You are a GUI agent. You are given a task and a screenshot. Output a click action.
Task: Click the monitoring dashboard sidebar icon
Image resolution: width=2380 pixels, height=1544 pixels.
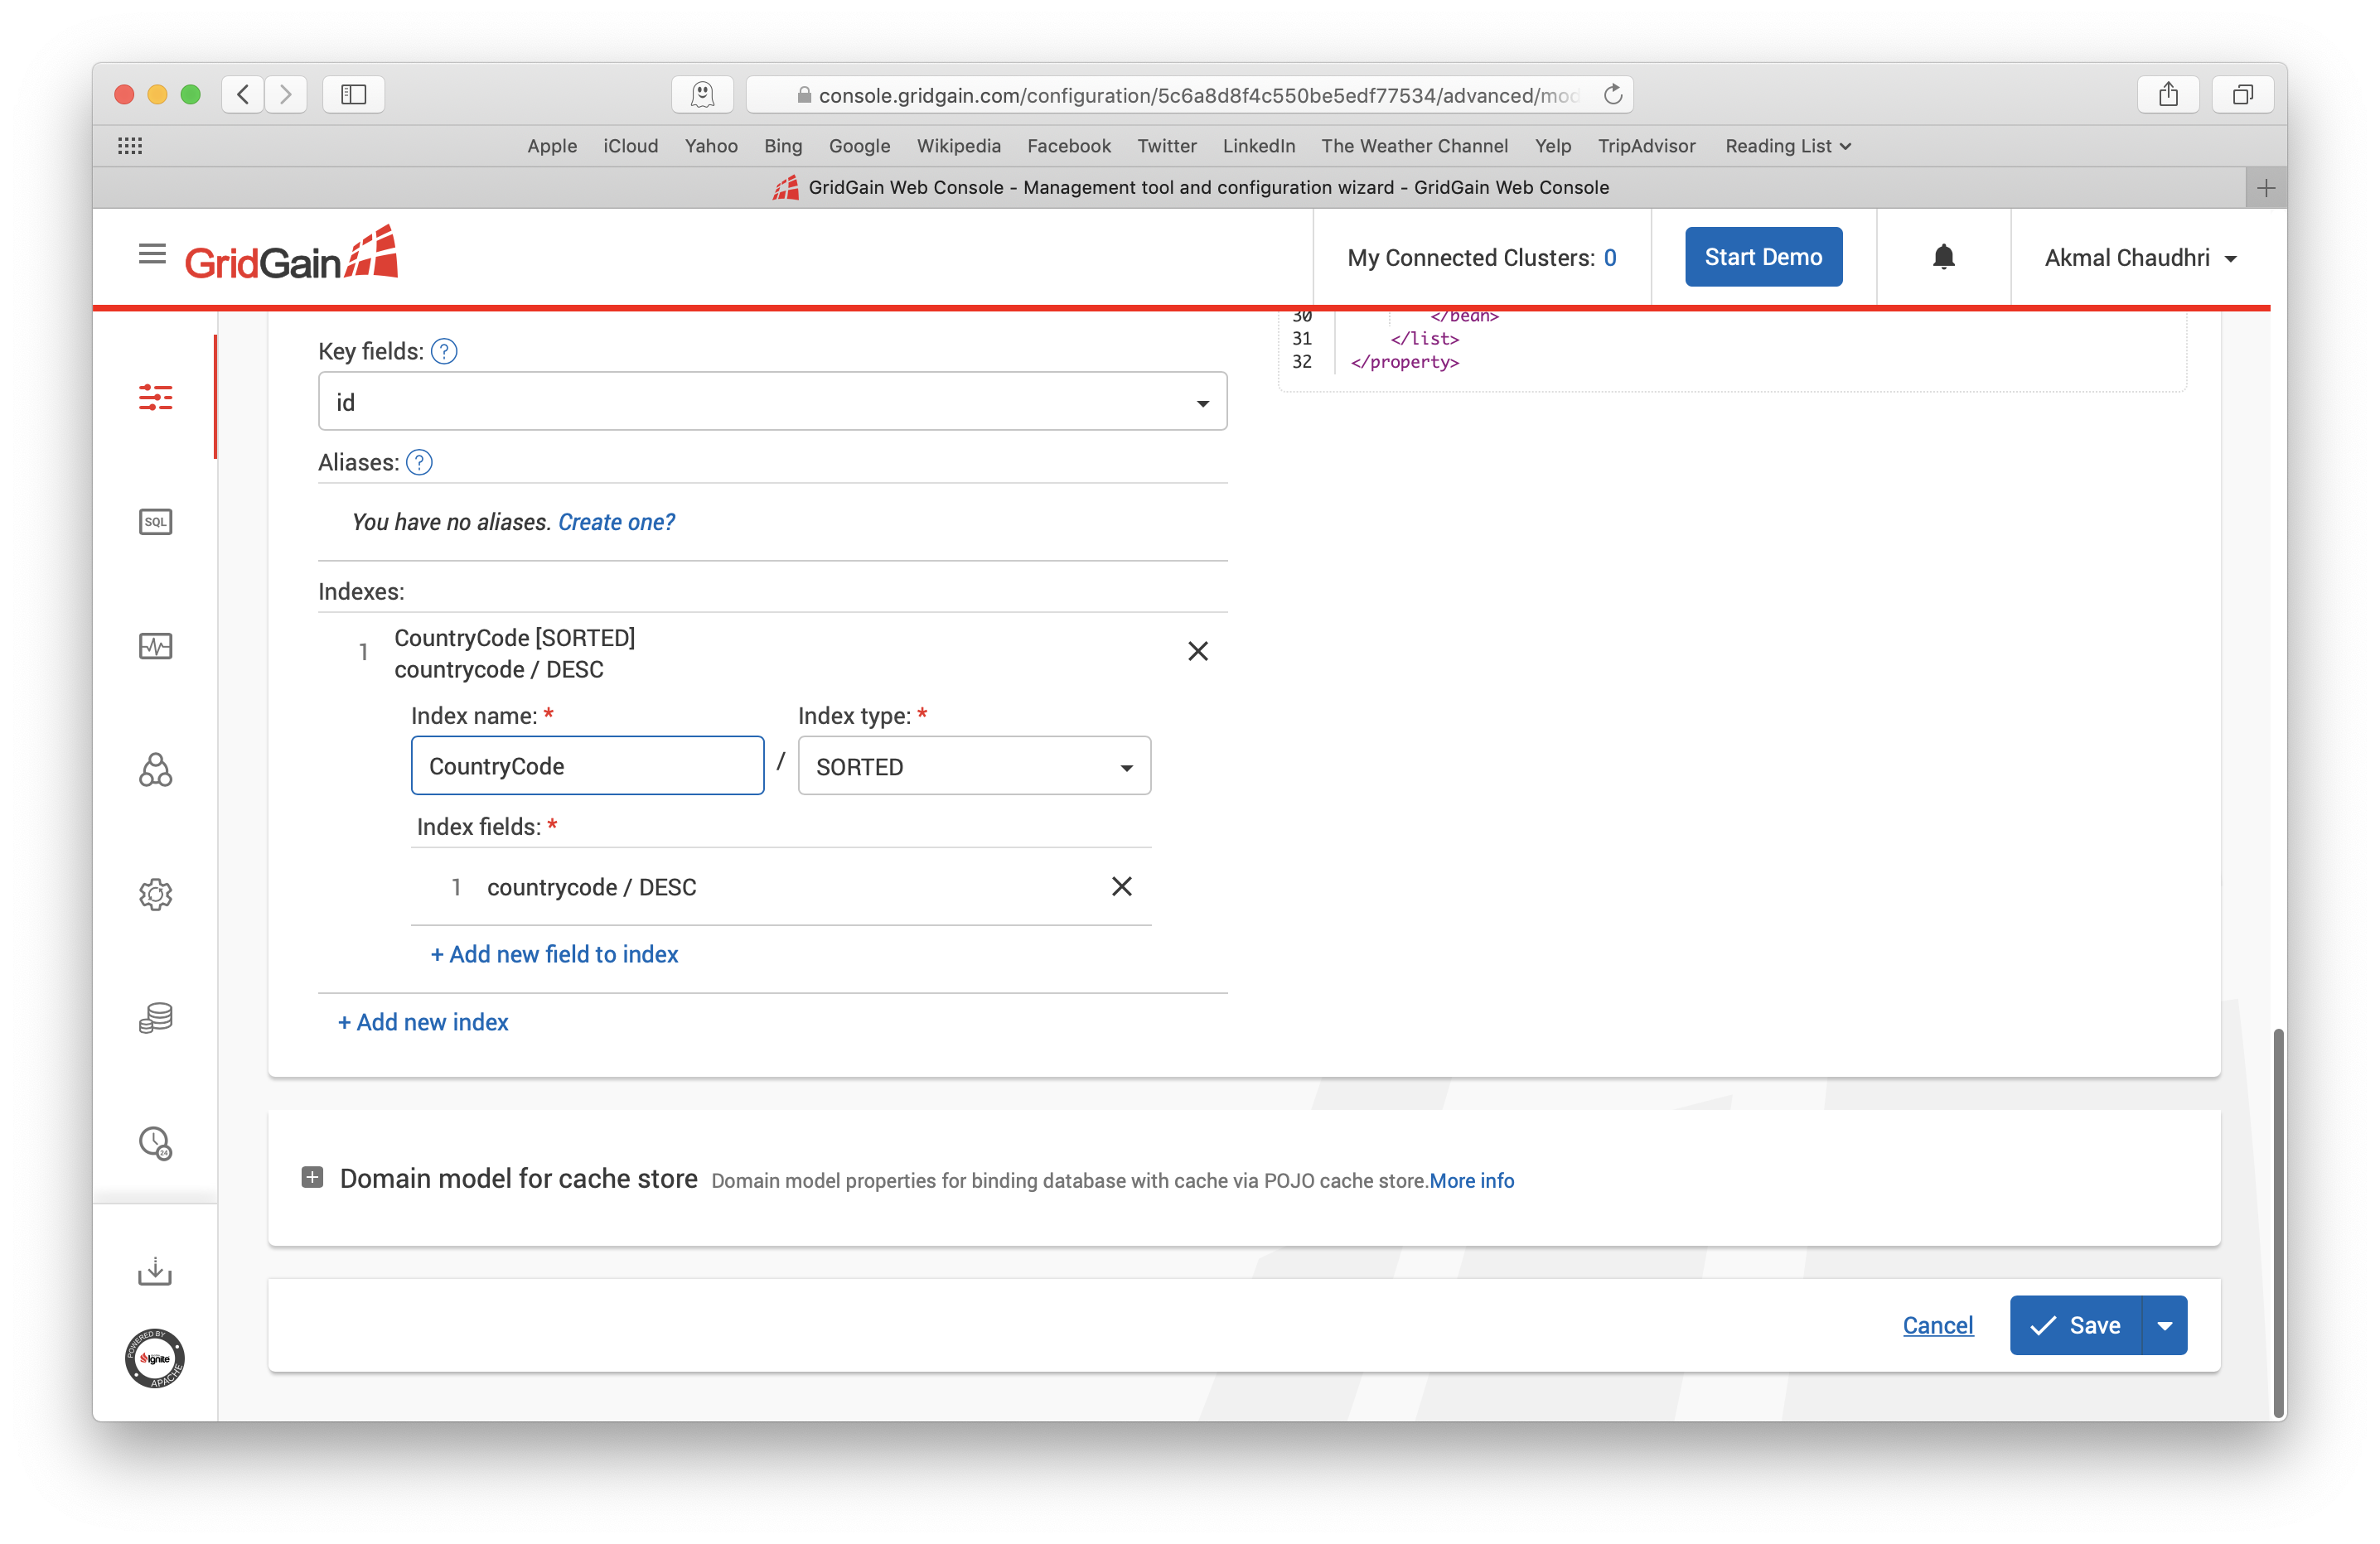pyautogui.click(x=155, y=647)
